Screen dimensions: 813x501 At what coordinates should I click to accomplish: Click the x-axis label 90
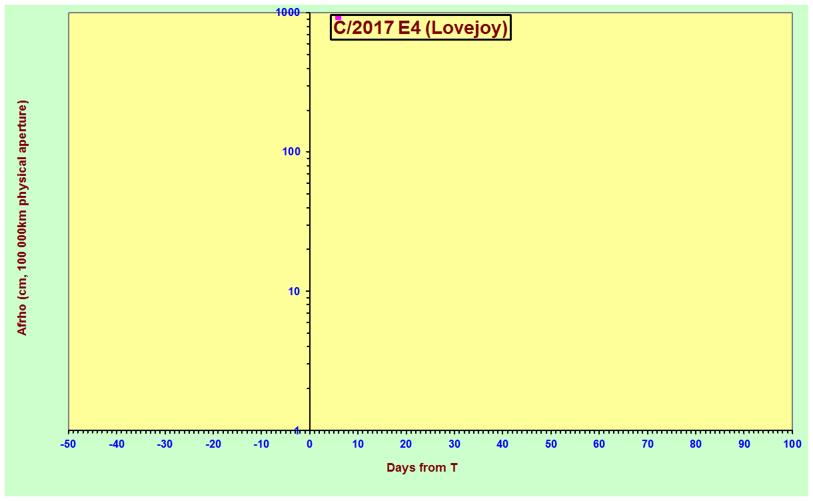tap(744, 444)
